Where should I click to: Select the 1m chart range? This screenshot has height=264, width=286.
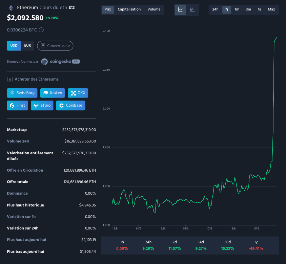[237, 9]
